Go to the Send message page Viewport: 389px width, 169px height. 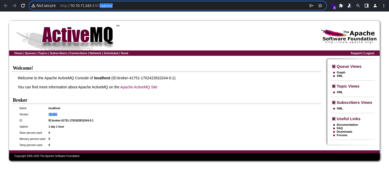124,53
